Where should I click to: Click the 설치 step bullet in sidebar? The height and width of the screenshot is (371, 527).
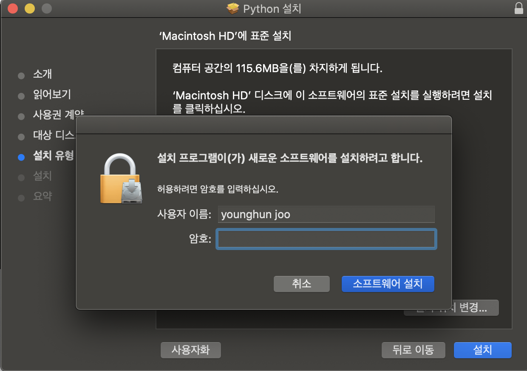[x=21, y=178]
